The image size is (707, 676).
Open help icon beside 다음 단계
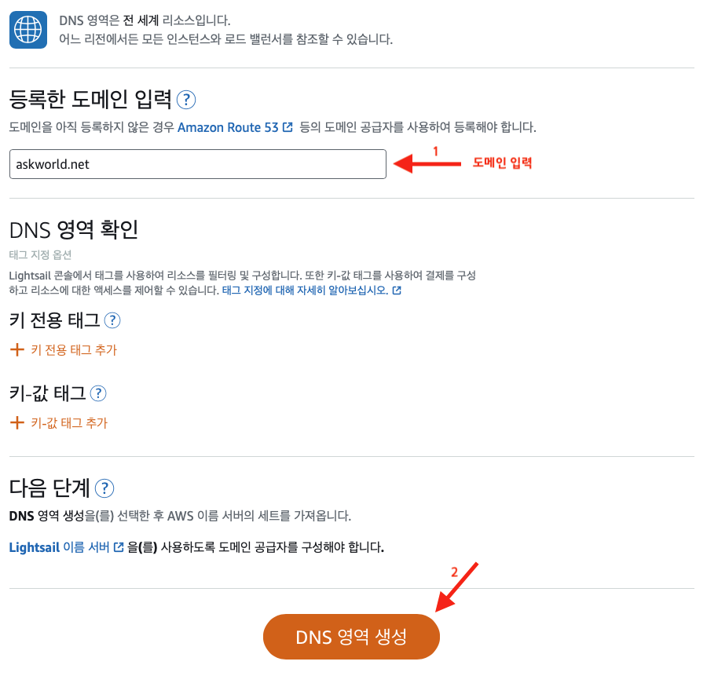104,488
